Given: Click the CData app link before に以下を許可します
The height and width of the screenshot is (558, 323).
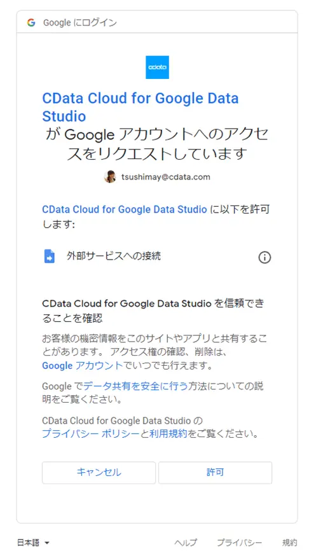Looking at the screenshot, I should point(125,209).
